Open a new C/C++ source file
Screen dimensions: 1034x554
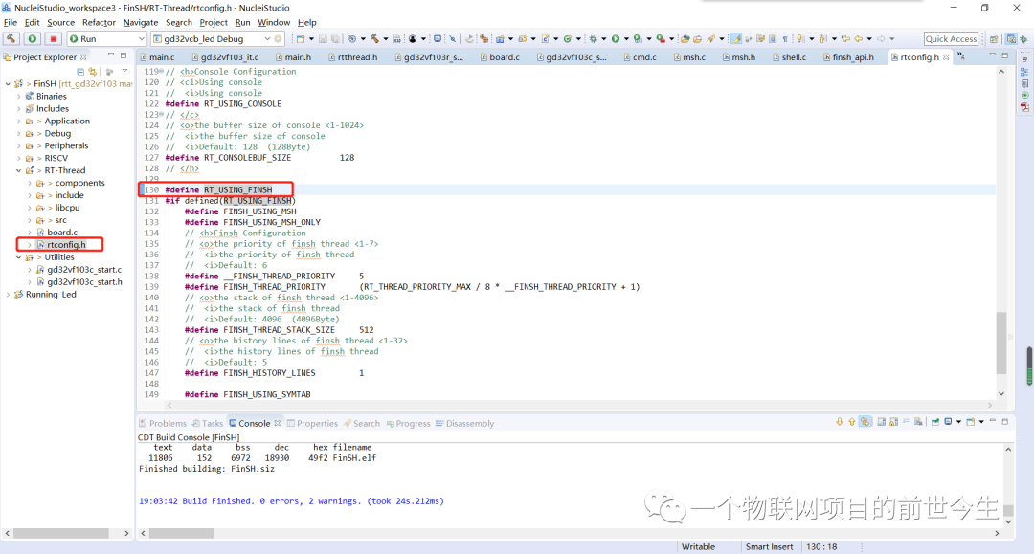coord(546,39)
